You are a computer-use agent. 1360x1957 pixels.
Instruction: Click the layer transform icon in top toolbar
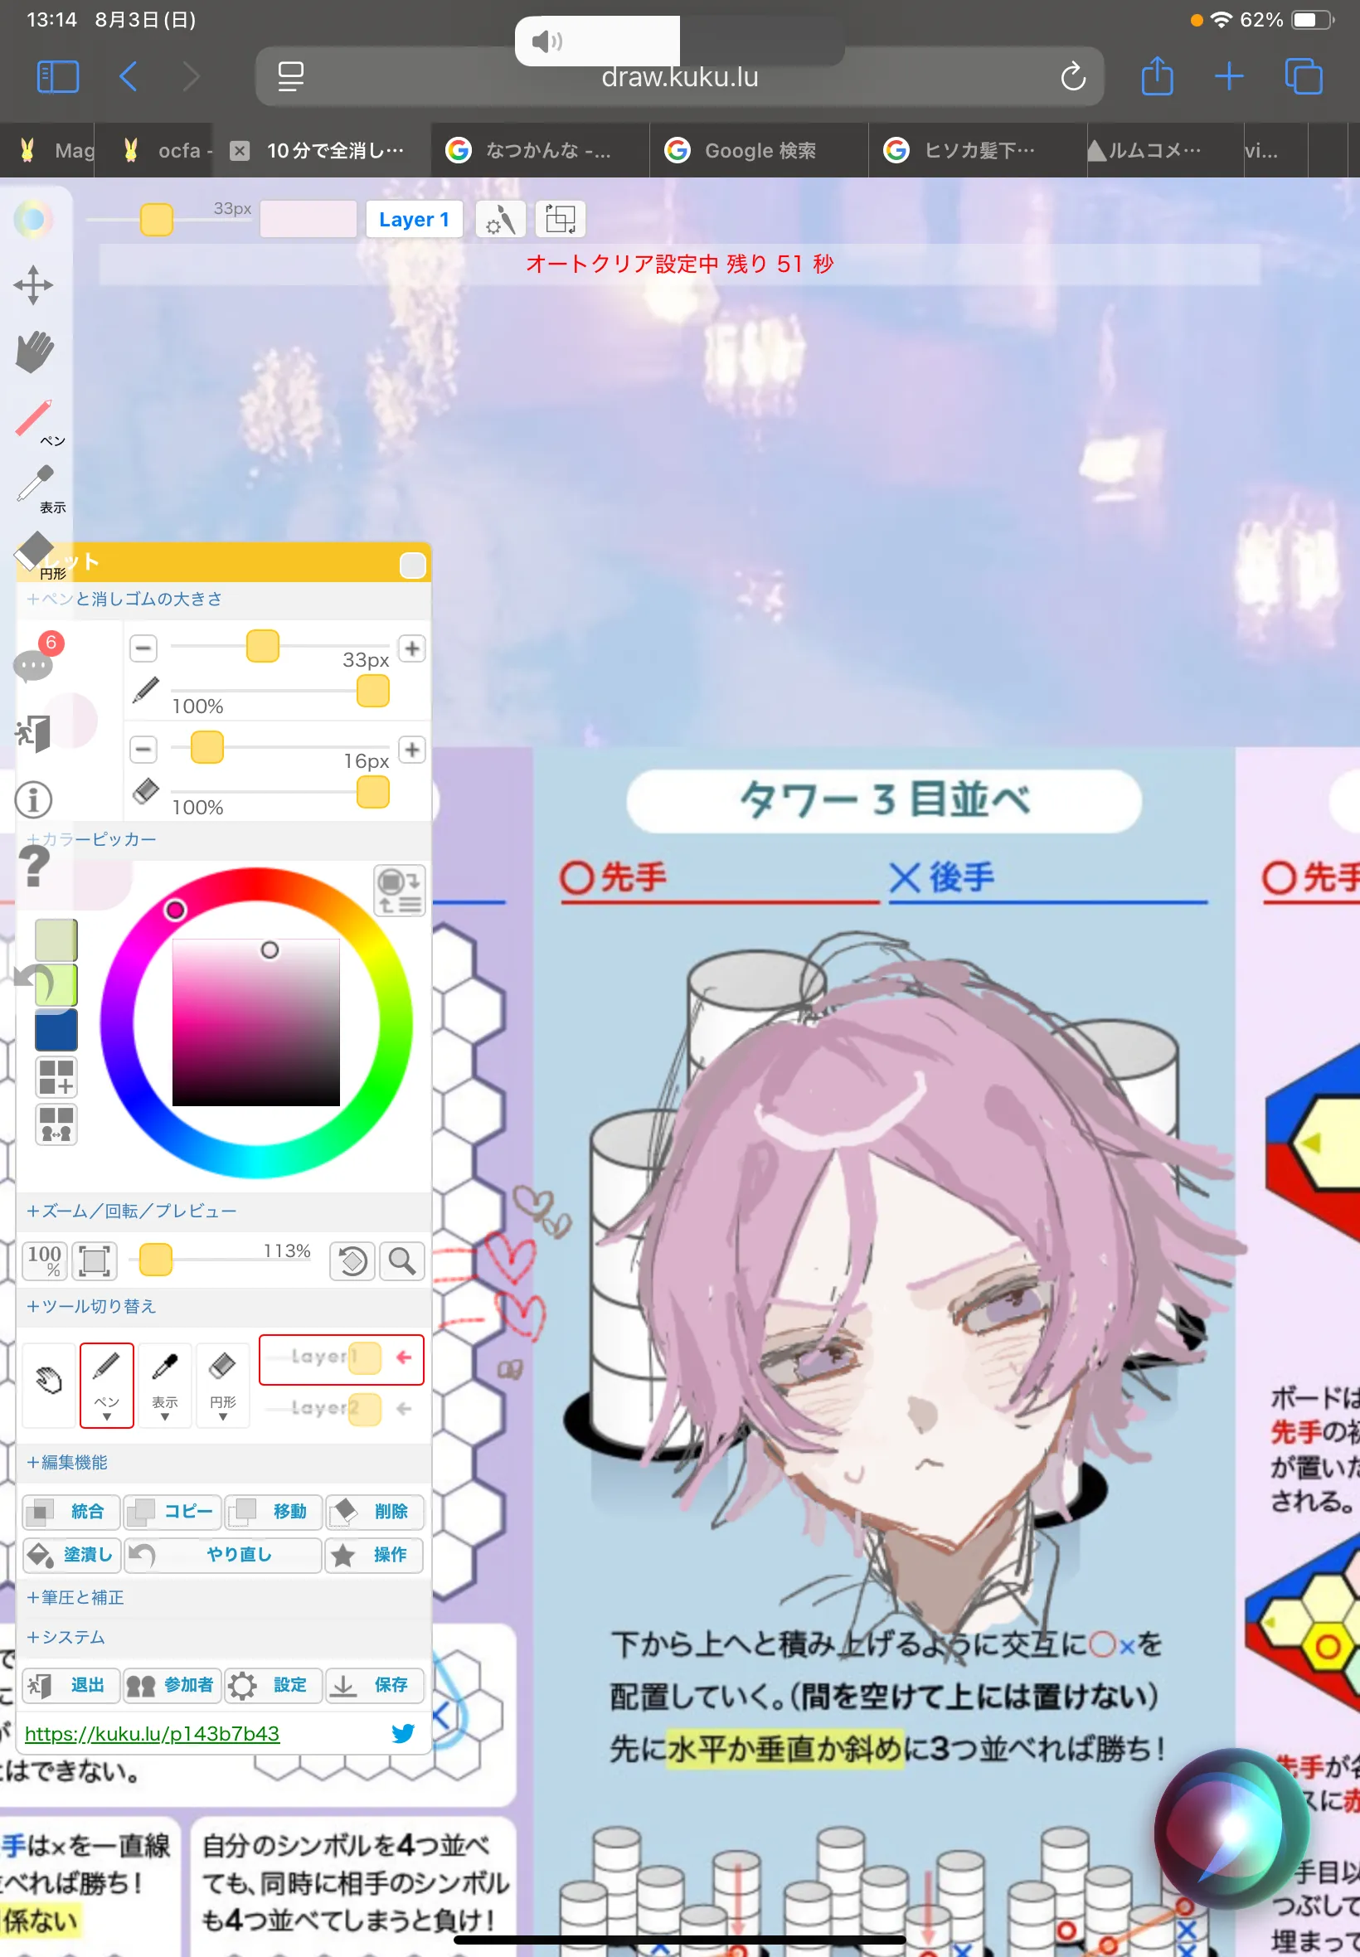click(x=561, y=219)
